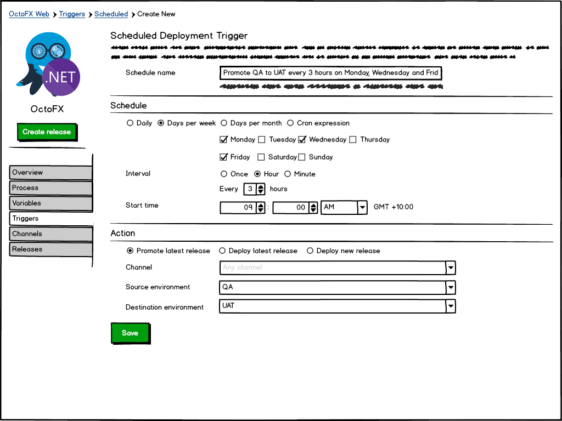This screenshot has height=421, width=562.
Task: Select Deploy new release option
Action: [310, 251]
